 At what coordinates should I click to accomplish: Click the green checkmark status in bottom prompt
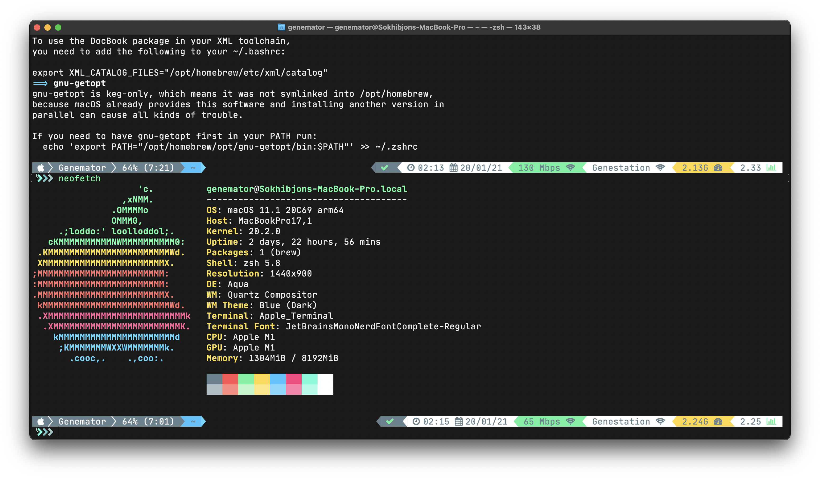point(390,421)
